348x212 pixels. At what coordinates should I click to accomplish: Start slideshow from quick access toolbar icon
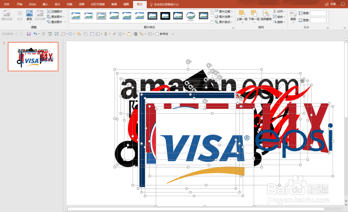tap(50, 34)
